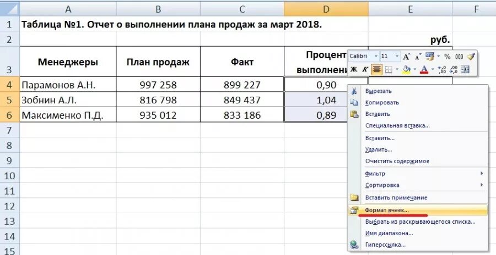This screenshot has width=496, height=255.
Task: Open borders dropdown arrow
Action: pos(397,69)
